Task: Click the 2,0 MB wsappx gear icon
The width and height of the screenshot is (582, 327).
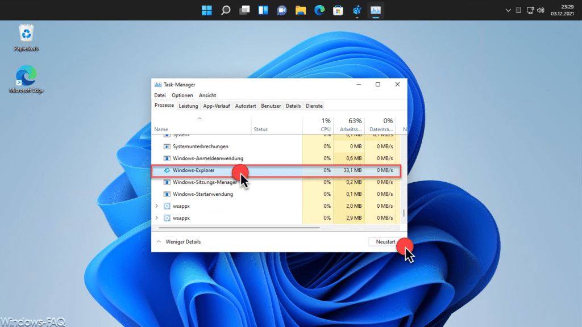Action: tap(167, 206)
